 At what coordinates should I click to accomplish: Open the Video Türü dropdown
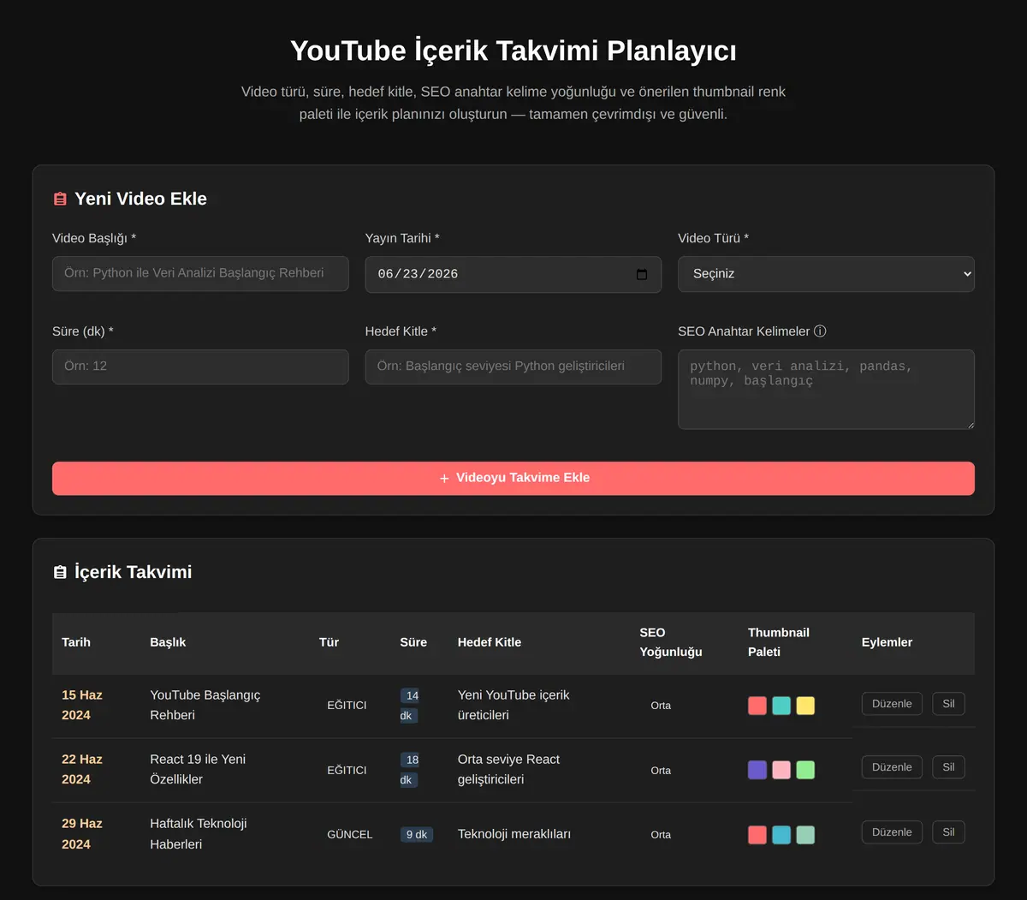[826, 274]
